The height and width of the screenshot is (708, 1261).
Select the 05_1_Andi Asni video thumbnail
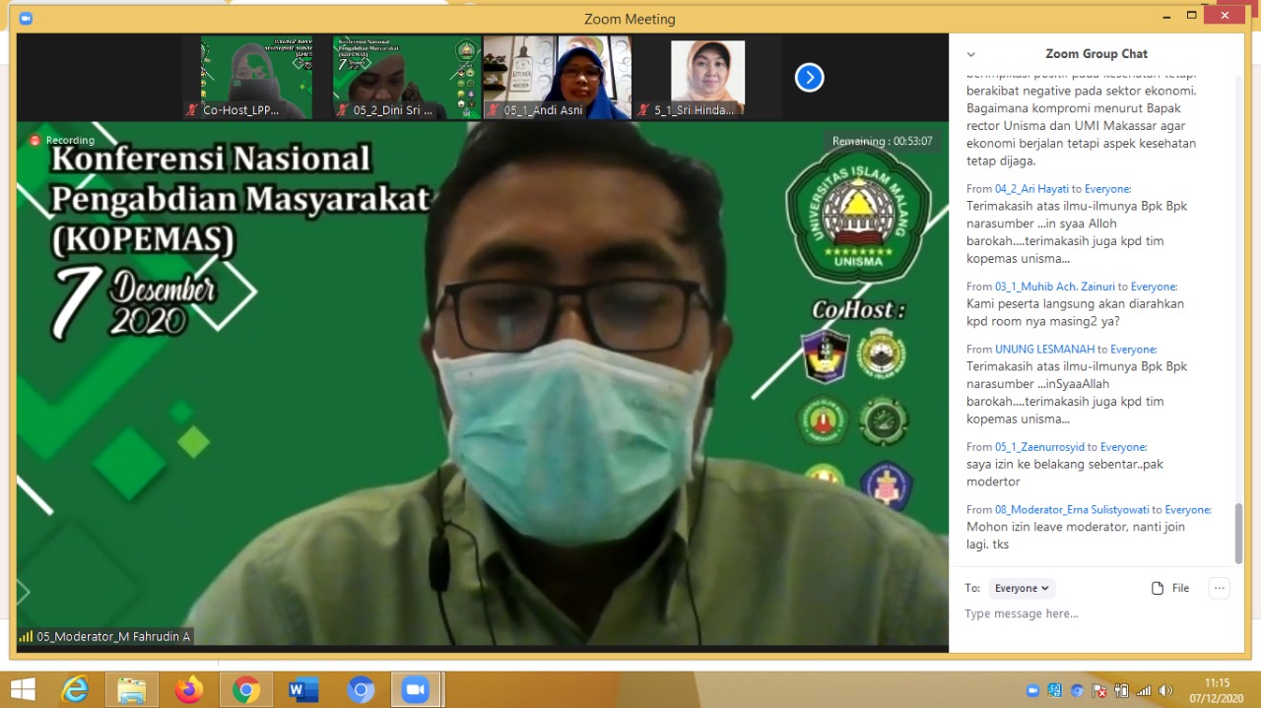558,78
